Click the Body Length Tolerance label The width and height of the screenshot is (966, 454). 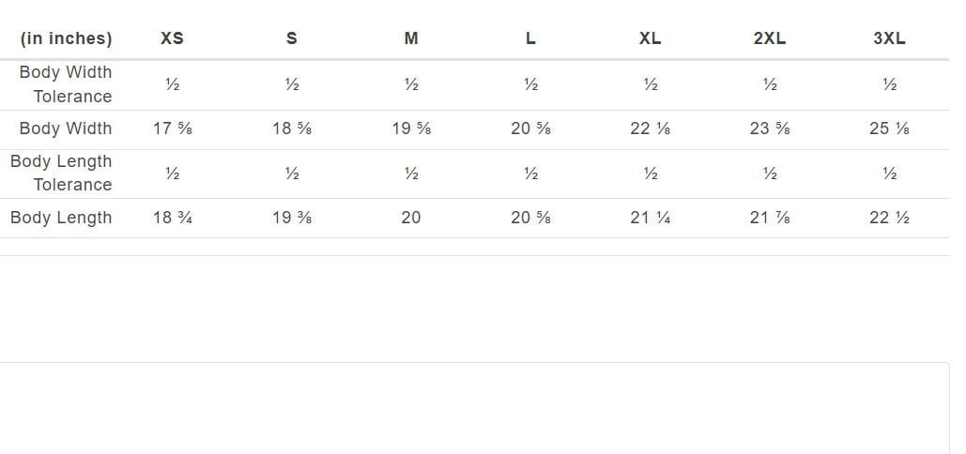pyautogui.click(x=61, y=173)
